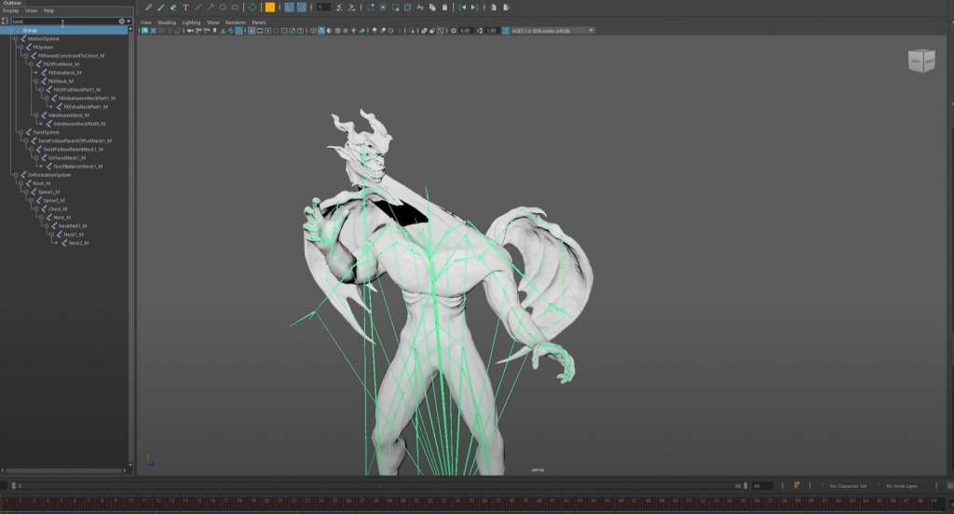The image size is (954, 514).
Task: Open the viewport Renderer menu
Action: (x=236, y=22)
